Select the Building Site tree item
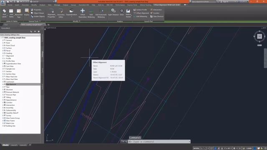This screenshot has height=150, width=267. (x=10, y=126)
